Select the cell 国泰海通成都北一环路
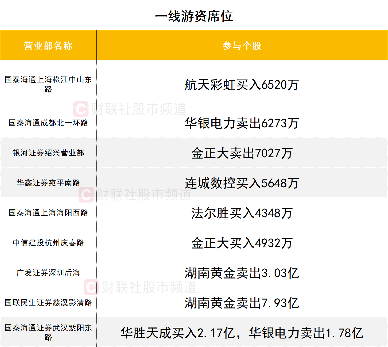The width and height of the screenshot is (388, 347). click(x=48, y=123)
